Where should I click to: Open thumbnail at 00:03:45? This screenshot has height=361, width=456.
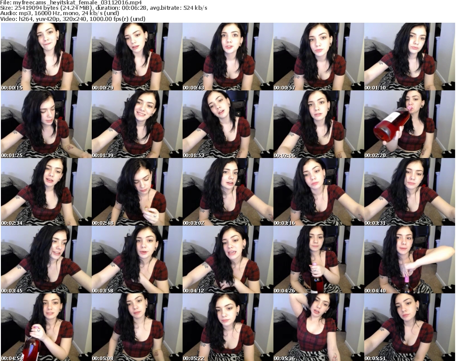tap(46, 260)
